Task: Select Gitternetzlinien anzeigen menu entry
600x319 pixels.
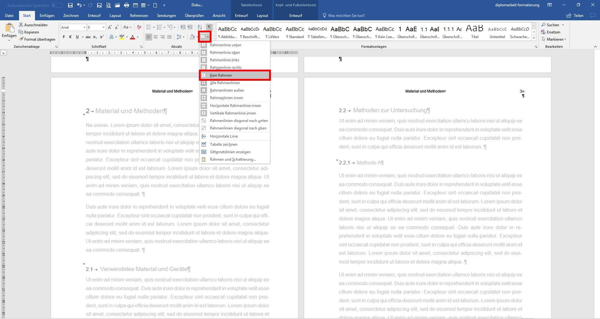Action: [x=235, y=152]
